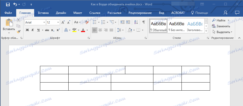
Task: Center the paragraph text
Action: [100, 30]
